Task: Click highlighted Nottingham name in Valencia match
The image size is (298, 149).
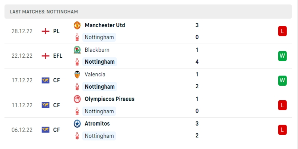Action: [99, 86]
